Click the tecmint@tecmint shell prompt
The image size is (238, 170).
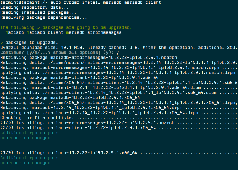[x=23, y=2]
